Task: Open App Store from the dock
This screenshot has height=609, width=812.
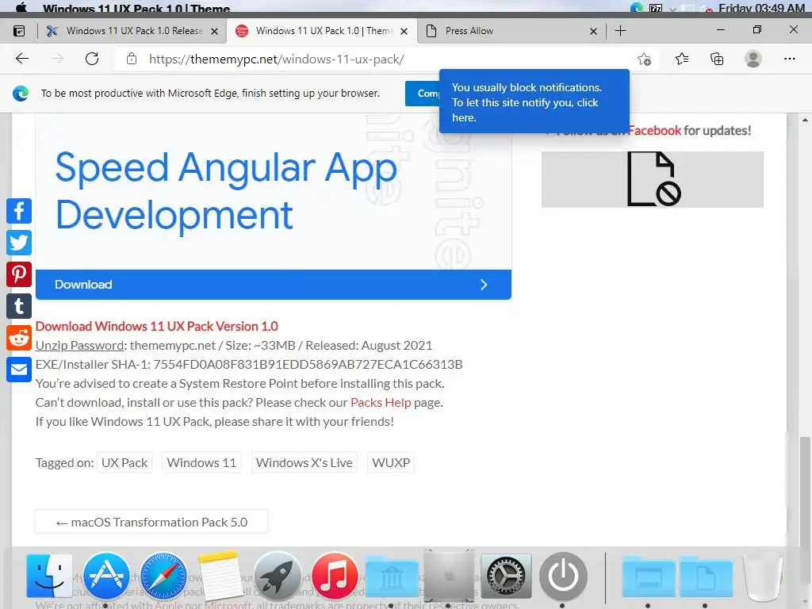Action: [106, 576]
